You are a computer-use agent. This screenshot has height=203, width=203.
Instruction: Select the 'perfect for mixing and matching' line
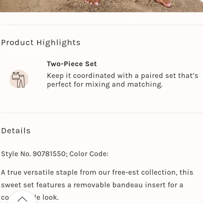105,84
